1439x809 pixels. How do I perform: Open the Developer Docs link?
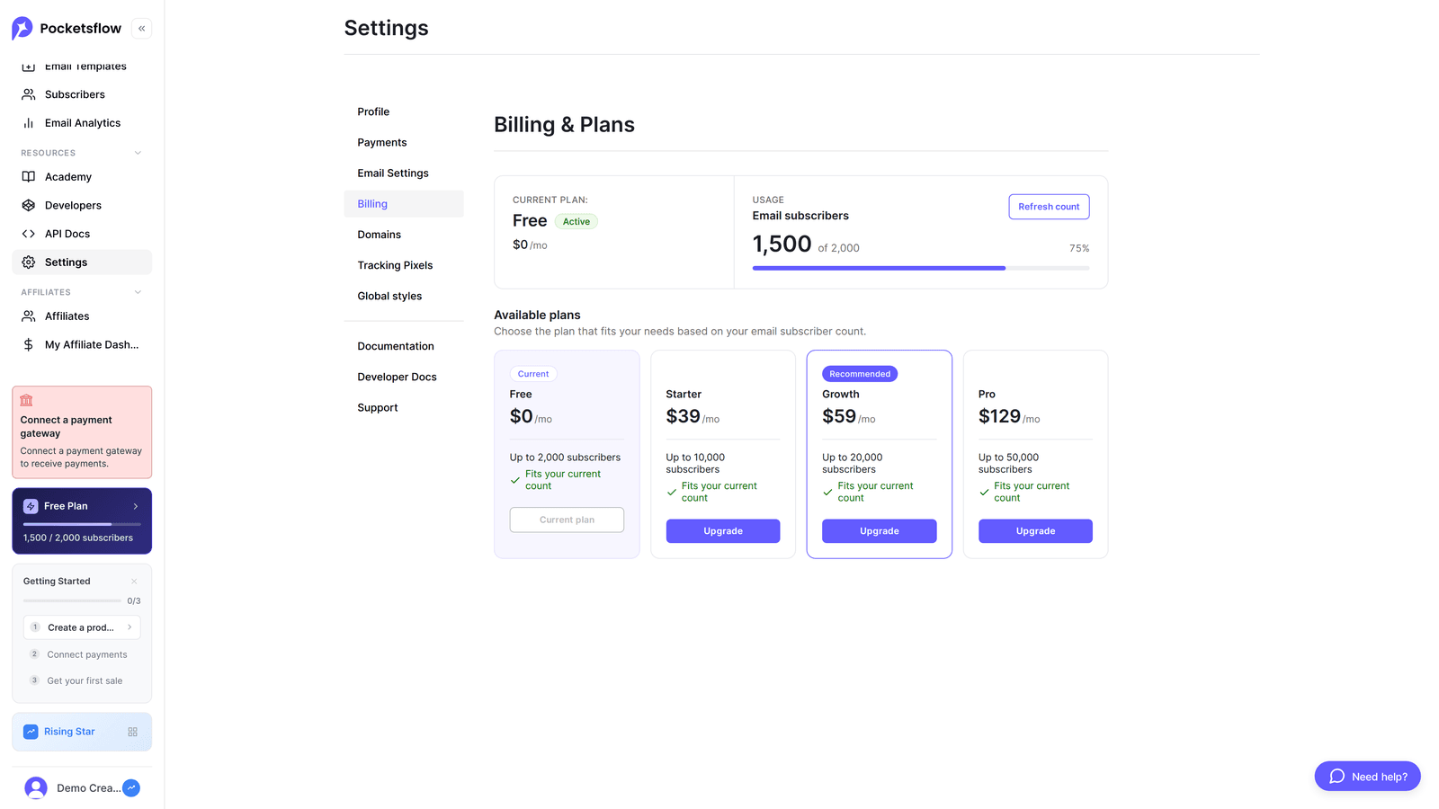pos(404,377)
